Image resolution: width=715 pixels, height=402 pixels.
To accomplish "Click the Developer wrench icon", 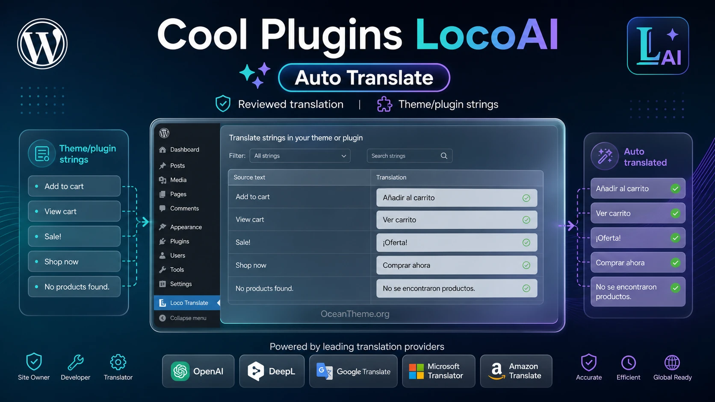I will 76,362.
